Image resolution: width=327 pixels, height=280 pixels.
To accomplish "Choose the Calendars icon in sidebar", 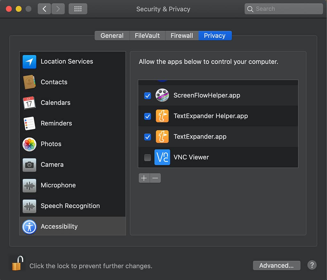I will click(29, 103).
